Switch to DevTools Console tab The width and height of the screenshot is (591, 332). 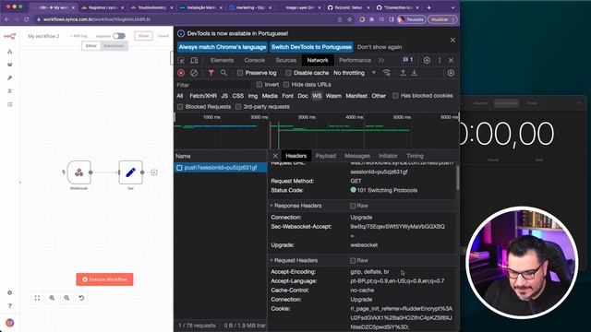tap(255, 60)
